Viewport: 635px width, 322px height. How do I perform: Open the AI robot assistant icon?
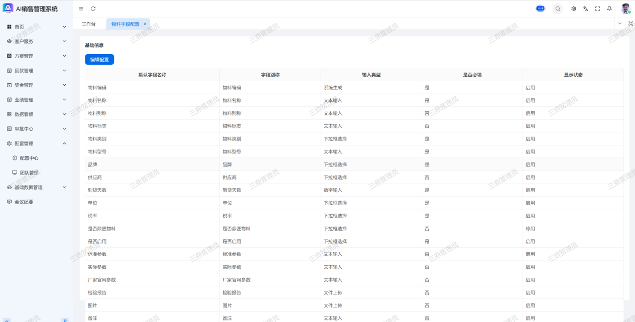tap(540, 9)
